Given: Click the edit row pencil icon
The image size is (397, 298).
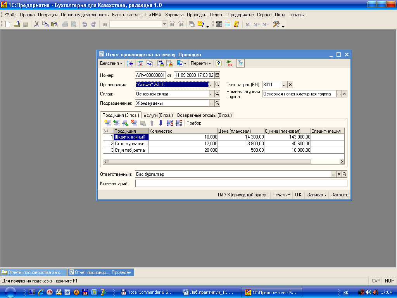Looking at the screenshot, I should point(125,123).
